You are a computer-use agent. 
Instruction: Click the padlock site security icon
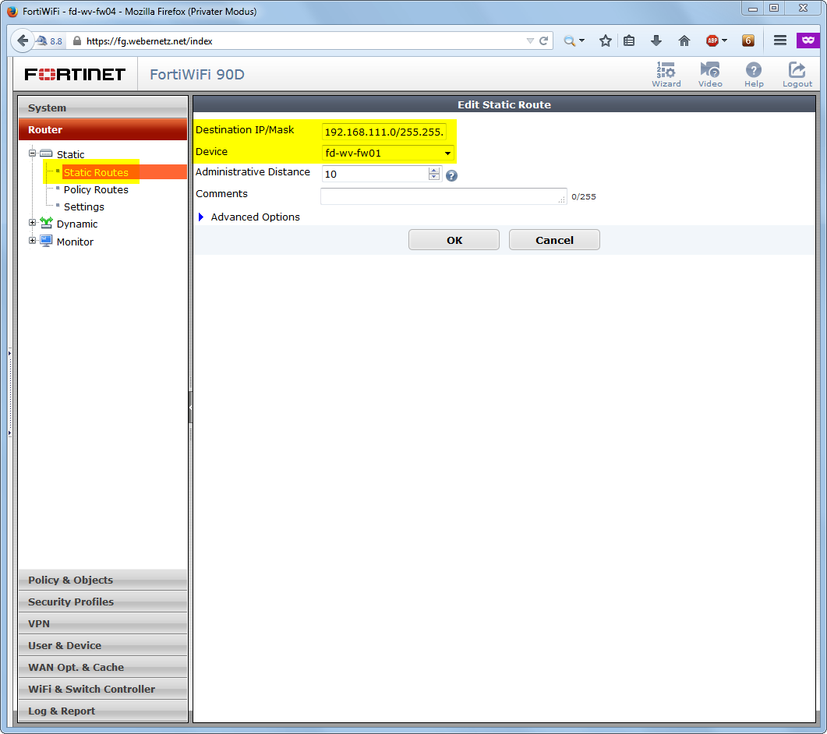click(x=77, y=41)
